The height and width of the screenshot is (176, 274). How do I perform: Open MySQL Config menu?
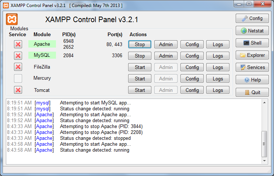tap(192, 56)
